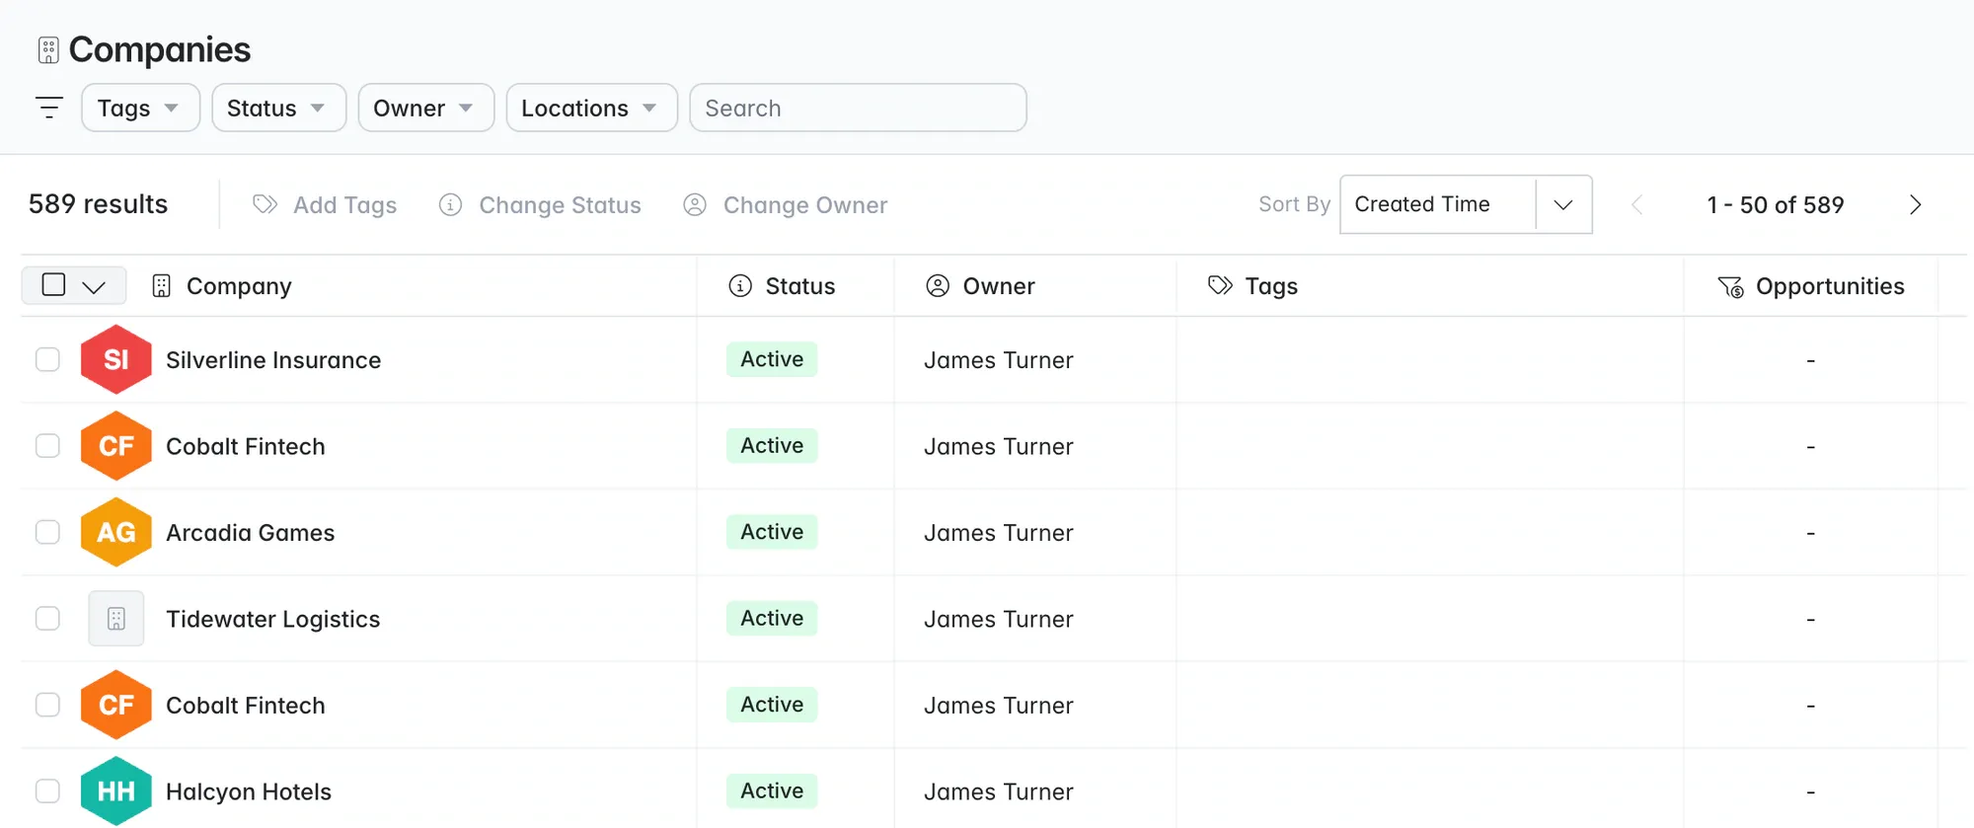The image size is (1974, 828).
Task: Click the 589 results count text
Action: click(x=99, y=204)
